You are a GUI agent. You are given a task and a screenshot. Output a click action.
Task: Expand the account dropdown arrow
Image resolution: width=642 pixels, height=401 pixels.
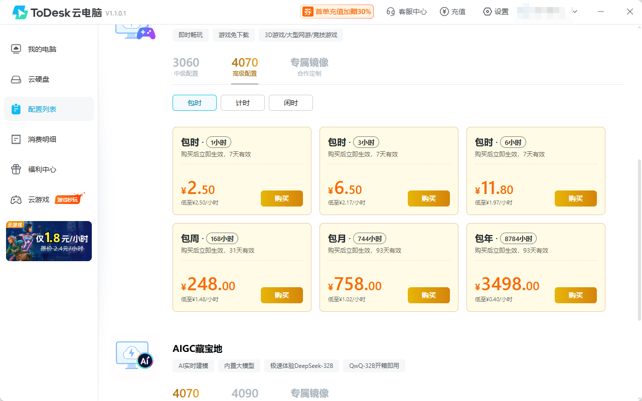pos(575,12)
